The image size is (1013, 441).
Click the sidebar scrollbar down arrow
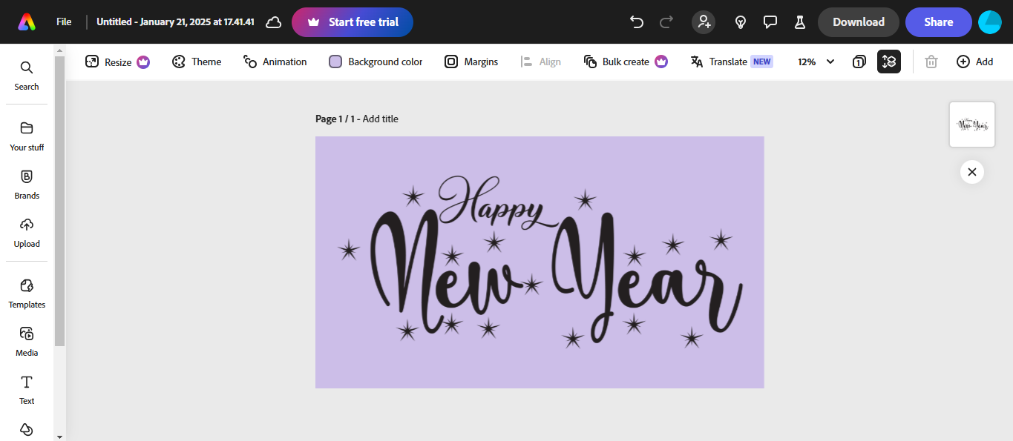coord(59,436)
